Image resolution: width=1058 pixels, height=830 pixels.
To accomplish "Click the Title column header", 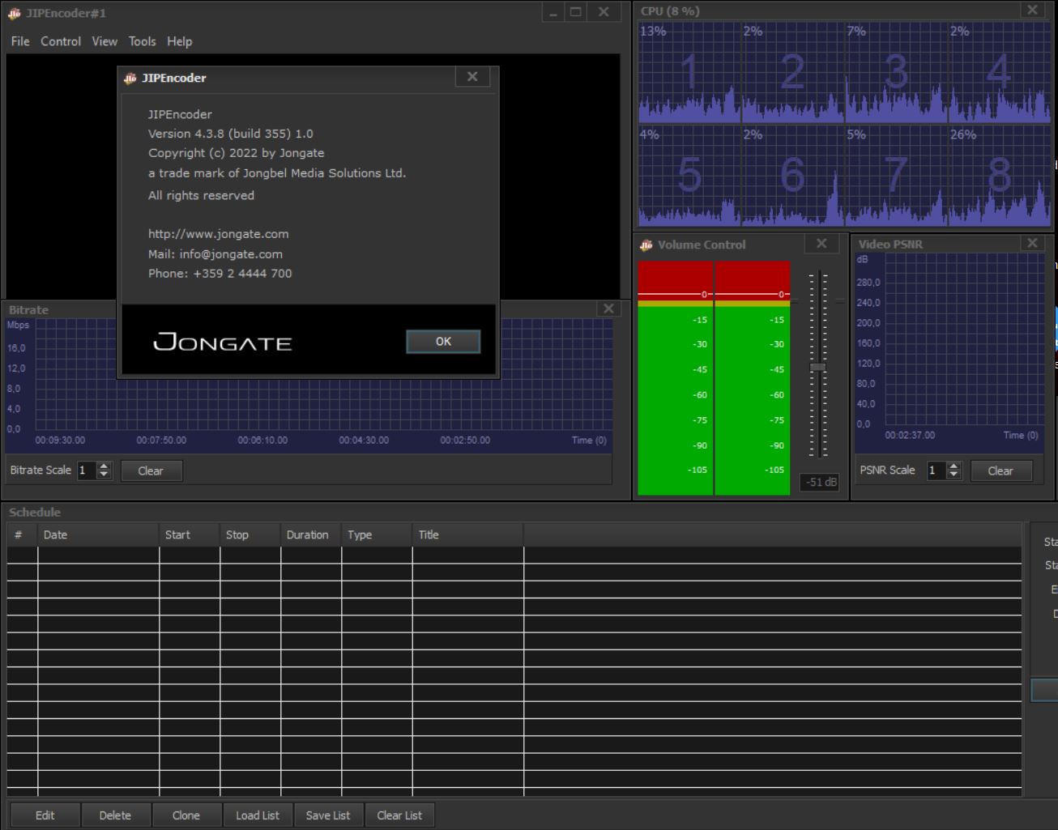I will pyautogui.click(x=468, y=535).
